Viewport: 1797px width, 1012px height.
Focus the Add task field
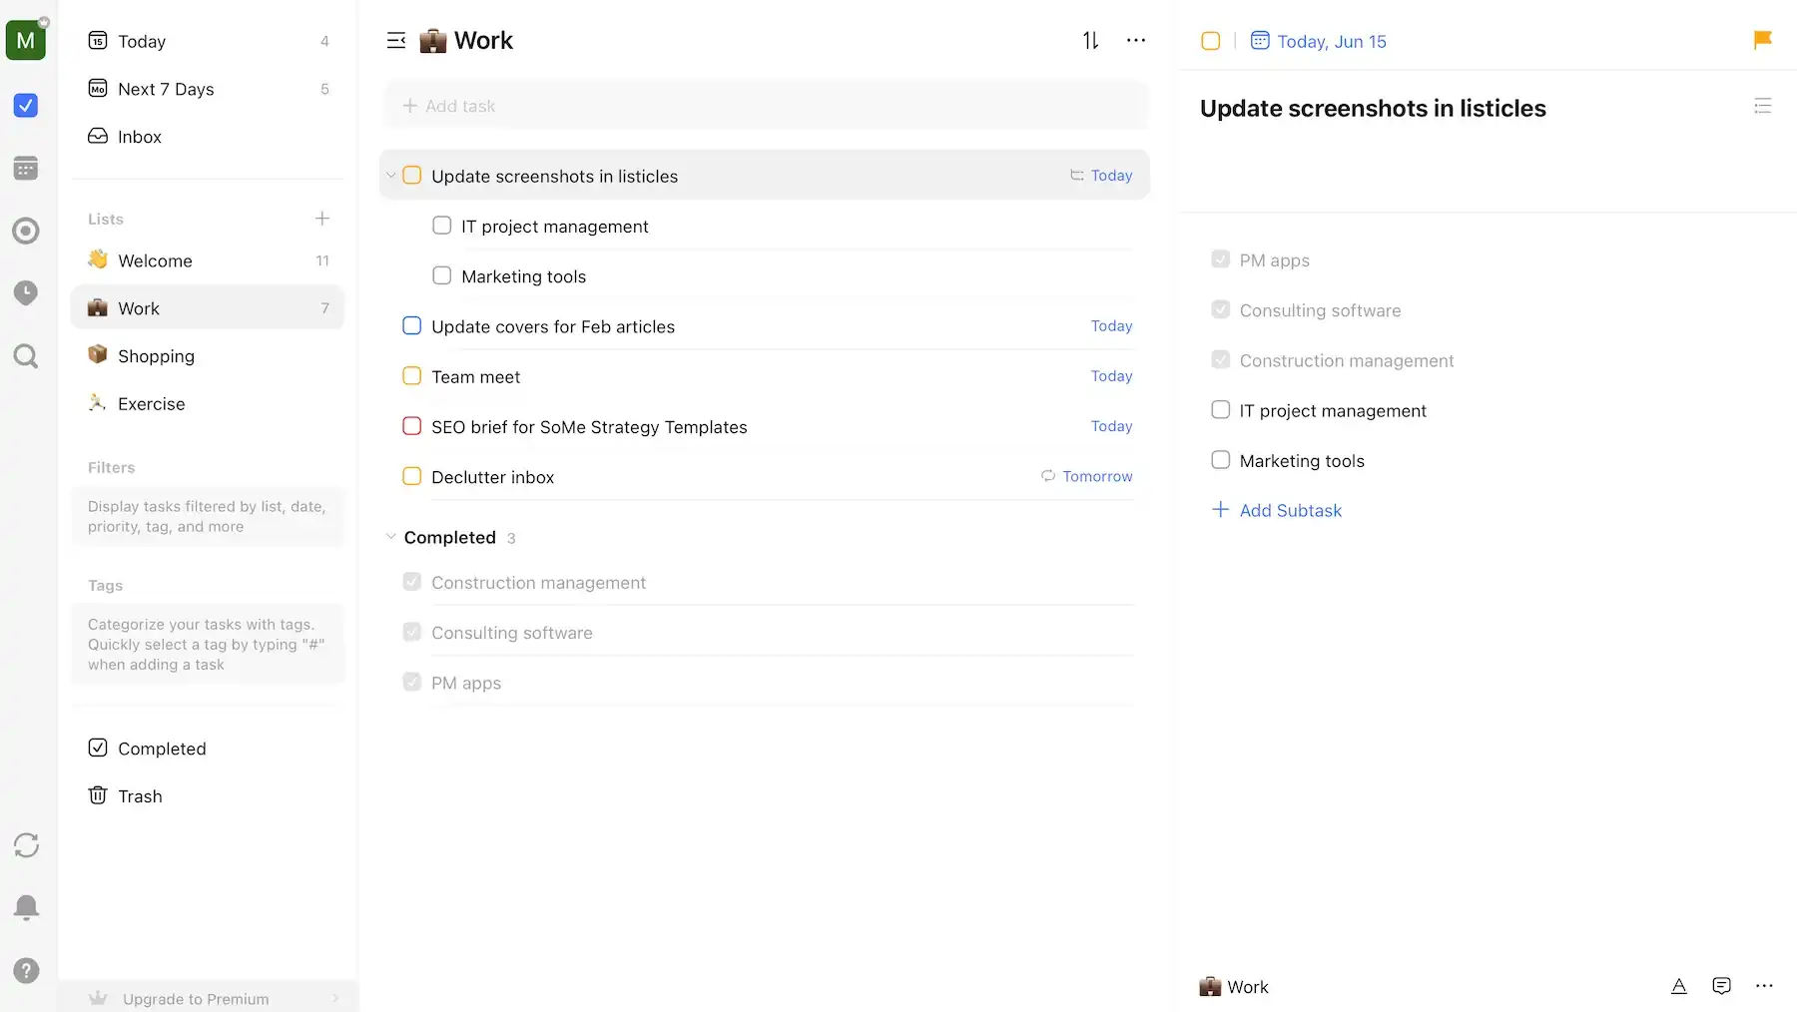[x=765, y=106]
